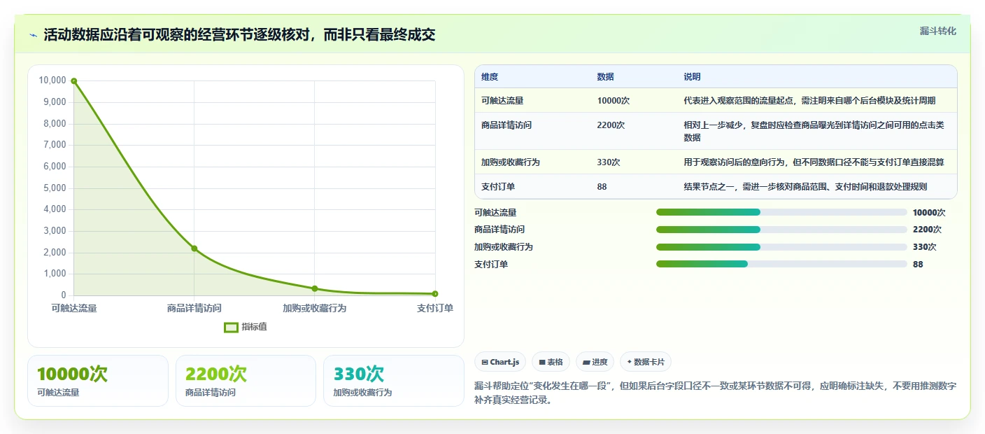Click the 330次 value beside progress bar
This screenshot has width=985, height=434.
(925, 247)
